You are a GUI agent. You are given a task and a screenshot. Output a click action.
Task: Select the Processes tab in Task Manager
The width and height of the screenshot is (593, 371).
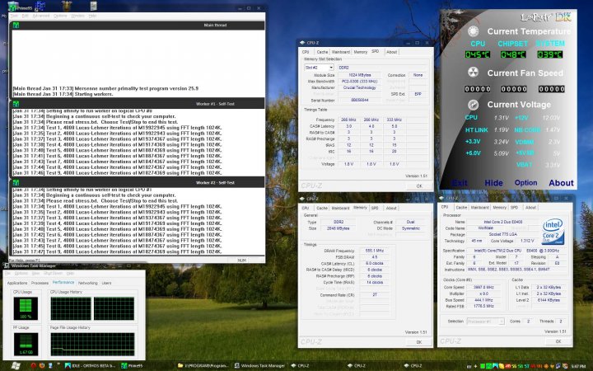coord(40,282)
